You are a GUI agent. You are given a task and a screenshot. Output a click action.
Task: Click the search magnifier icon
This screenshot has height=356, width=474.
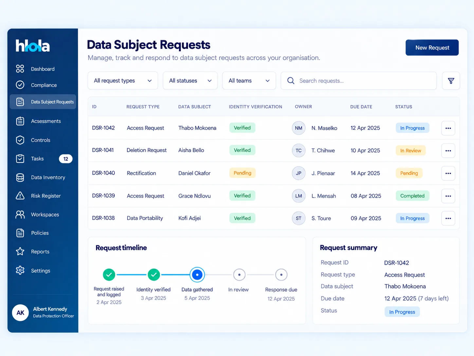tap(291, 81)
